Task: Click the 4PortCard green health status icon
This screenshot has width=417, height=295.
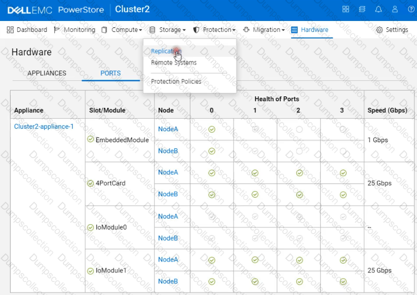Action: [90, 183]
